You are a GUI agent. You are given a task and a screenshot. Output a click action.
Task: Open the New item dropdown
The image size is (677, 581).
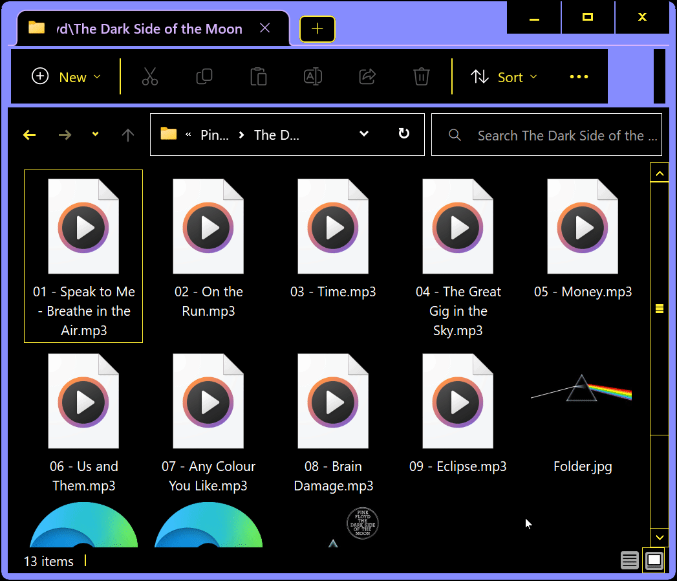point(67,77)
